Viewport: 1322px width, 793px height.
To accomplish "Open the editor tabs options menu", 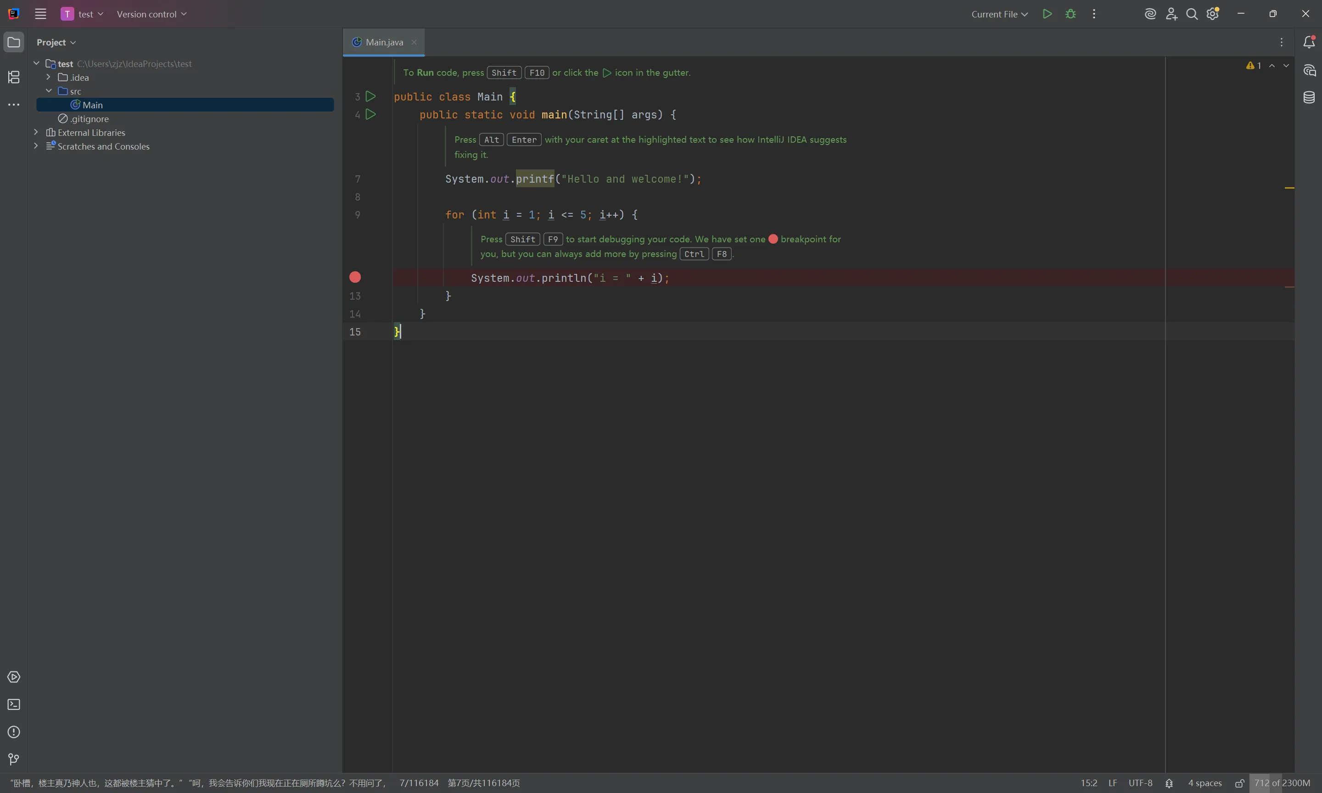I will (x=1282, y=42).
